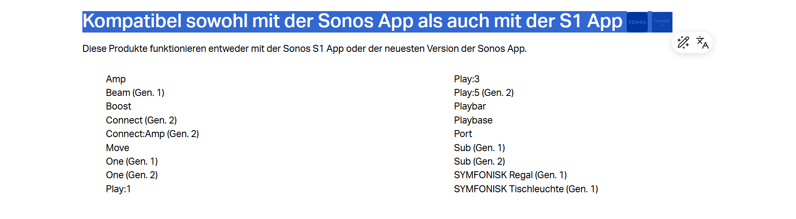Select Play:5 (Gen. 2) entry
This screenshot has width=796, height=219.
(x=484, y=93)
